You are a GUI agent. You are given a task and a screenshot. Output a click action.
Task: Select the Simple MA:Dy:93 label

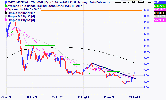[x=21, y=16]
